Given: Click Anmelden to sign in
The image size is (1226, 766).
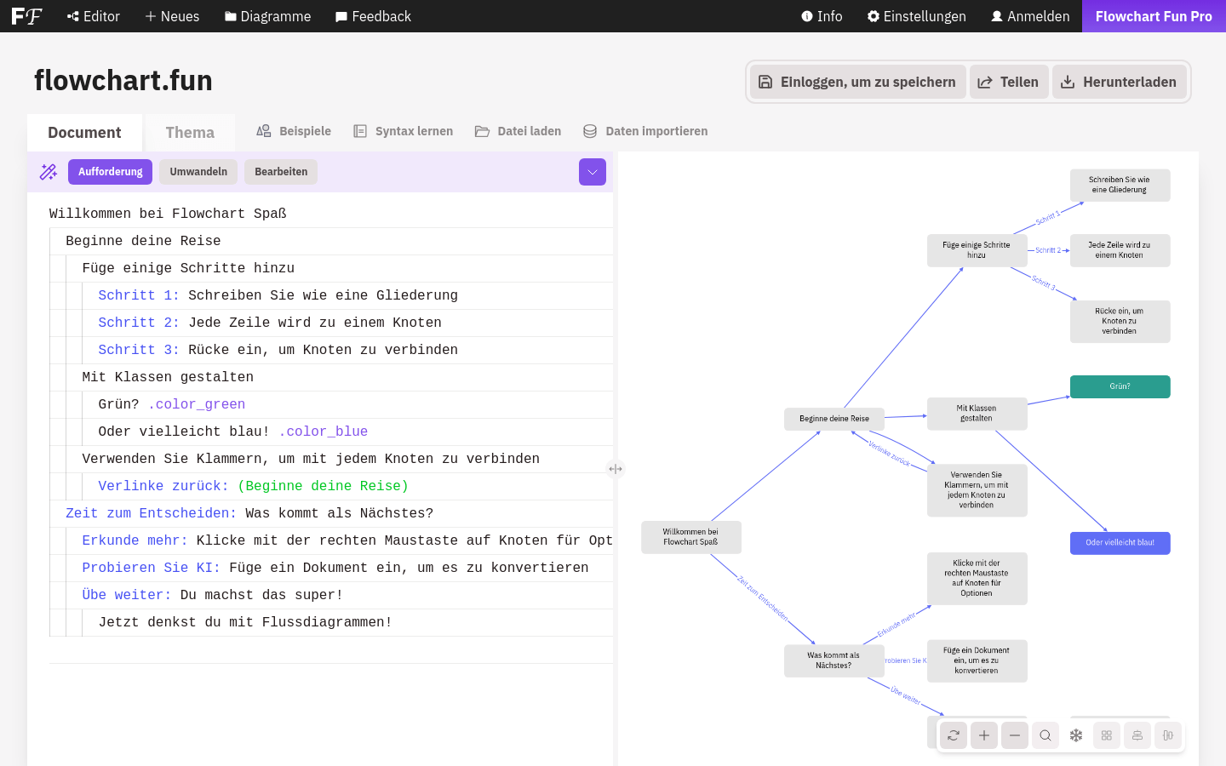Looking at the screenshot, I should tap(1030, 16).
